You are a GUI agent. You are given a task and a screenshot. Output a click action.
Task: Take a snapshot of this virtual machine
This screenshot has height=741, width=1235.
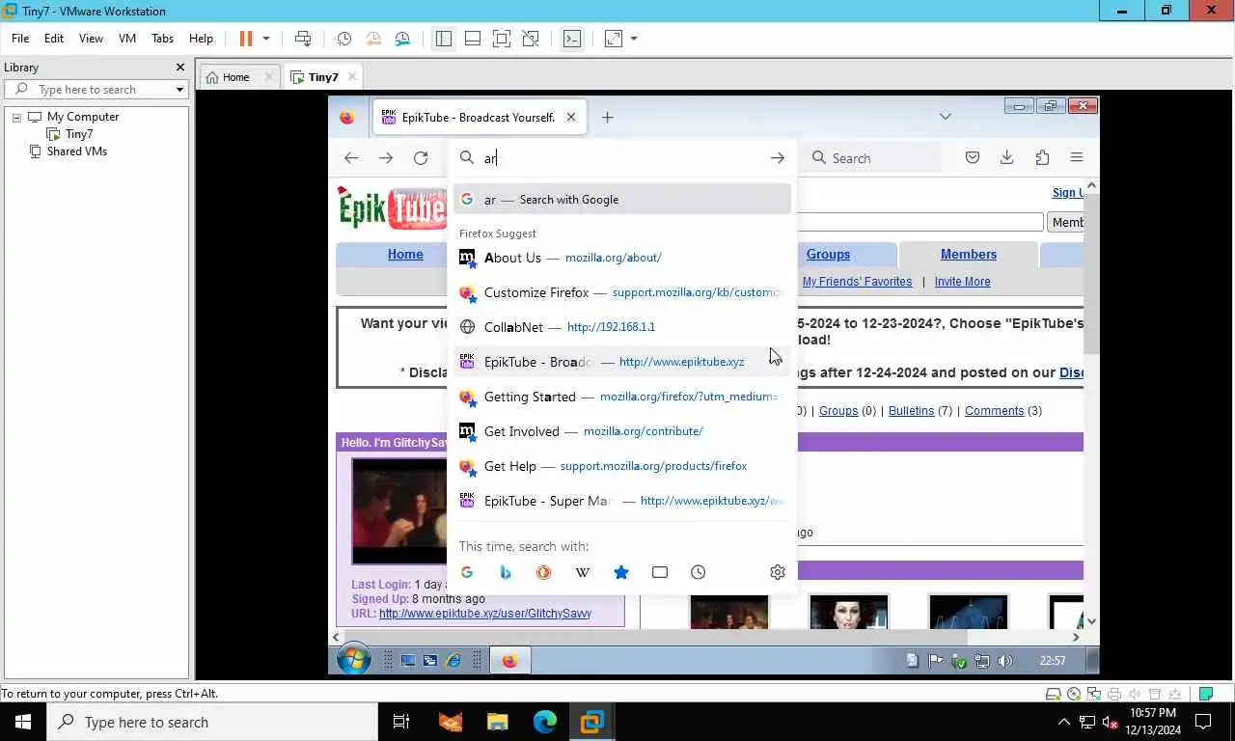[343, 39]
